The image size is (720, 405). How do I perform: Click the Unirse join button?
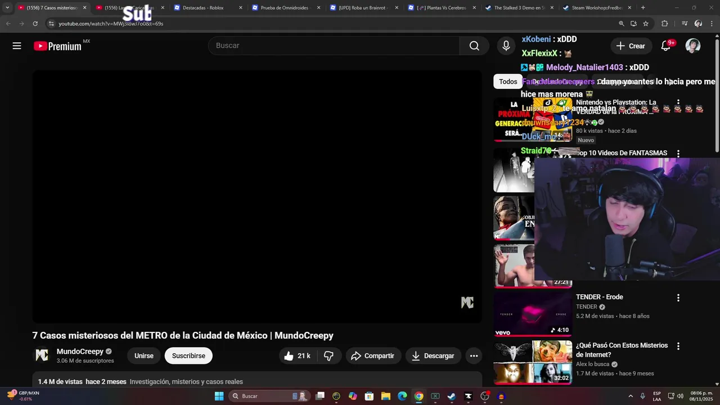tap(144, 355)
